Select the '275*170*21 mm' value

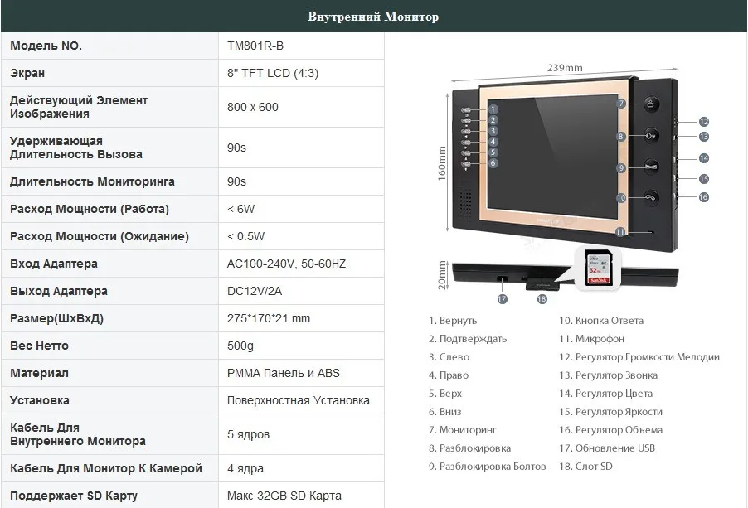(x=269, y=318)
